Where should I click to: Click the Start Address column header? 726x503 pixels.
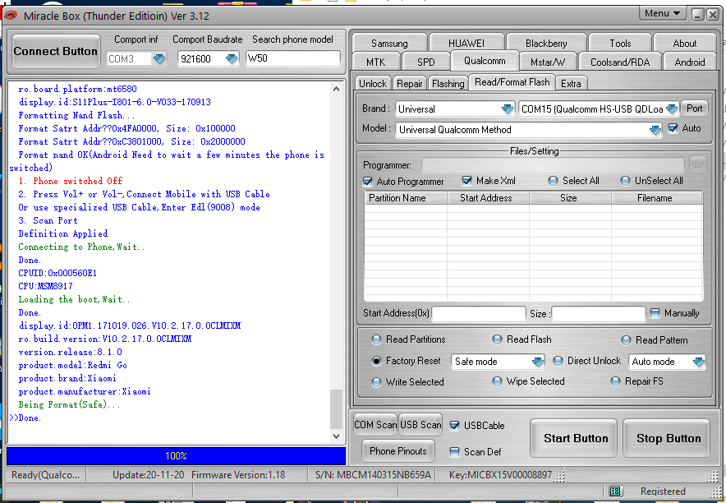click(x=488, y=198)
